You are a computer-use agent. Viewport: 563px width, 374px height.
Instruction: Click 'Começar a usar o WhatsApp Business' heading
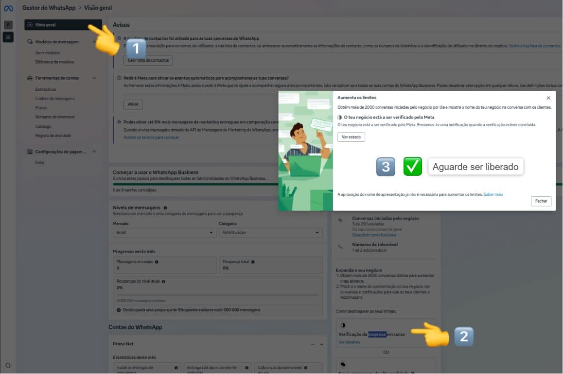tap(156, 172)
